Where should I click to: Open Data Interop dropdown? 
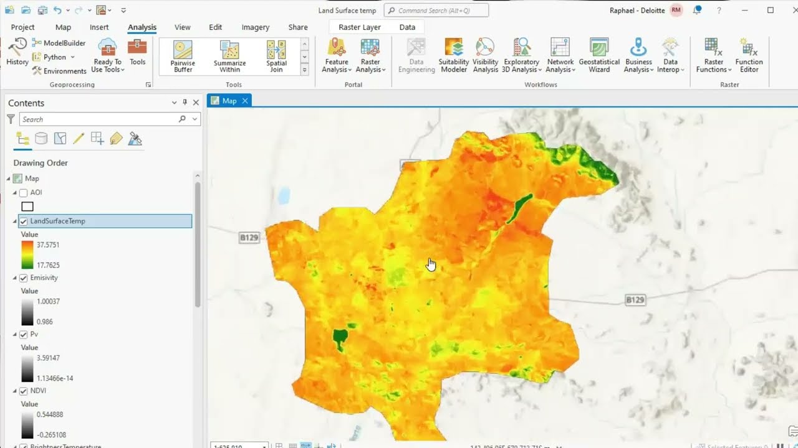[x=670, y=55]
